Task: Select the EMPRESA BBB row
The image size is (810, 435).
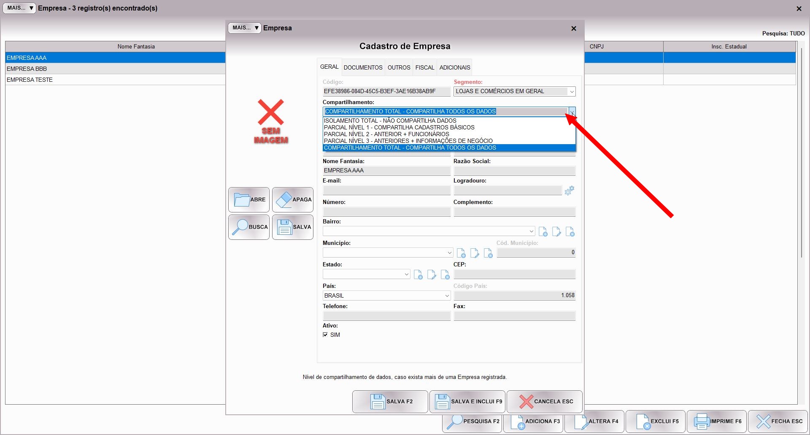Action: click(x=115, y=69)
